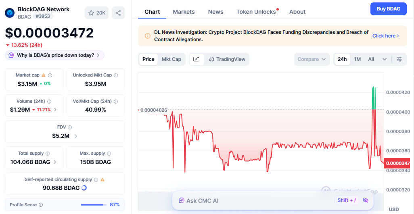Expand Volume (24h) details chevron
Screen dimensions: 414x214
pyautogui.click(x=55, y=110)
